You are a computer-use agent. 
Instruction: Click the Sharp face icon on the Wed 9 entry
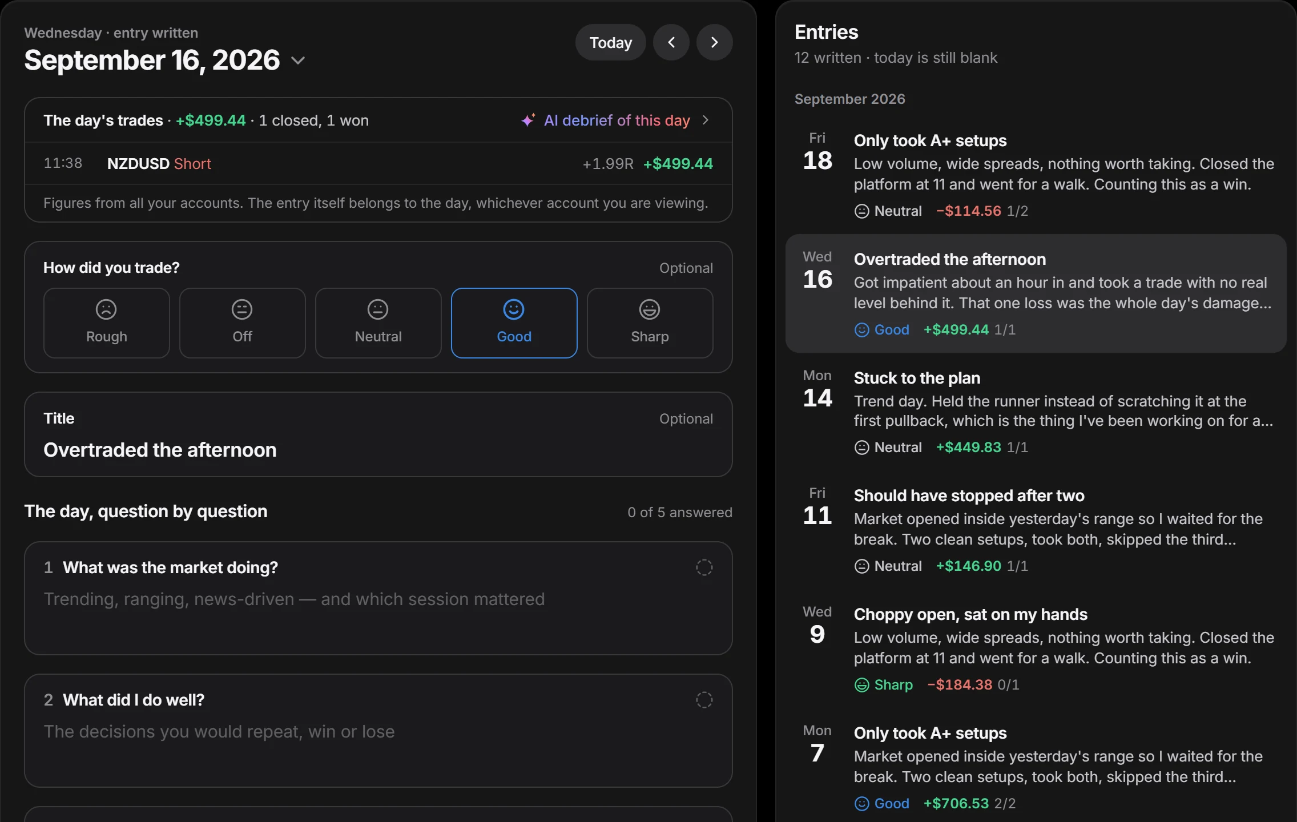(x=861, y=685)
